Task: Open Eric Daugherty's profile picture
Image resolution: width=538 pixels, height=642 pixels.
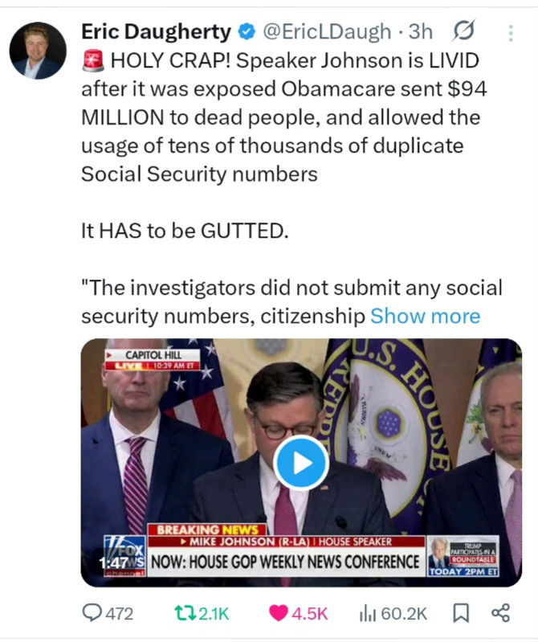Action: [38, 51]
